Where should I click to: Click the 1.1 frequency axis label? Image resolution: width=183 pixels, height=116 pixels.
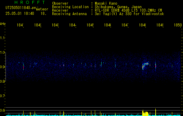pos(2,38)
